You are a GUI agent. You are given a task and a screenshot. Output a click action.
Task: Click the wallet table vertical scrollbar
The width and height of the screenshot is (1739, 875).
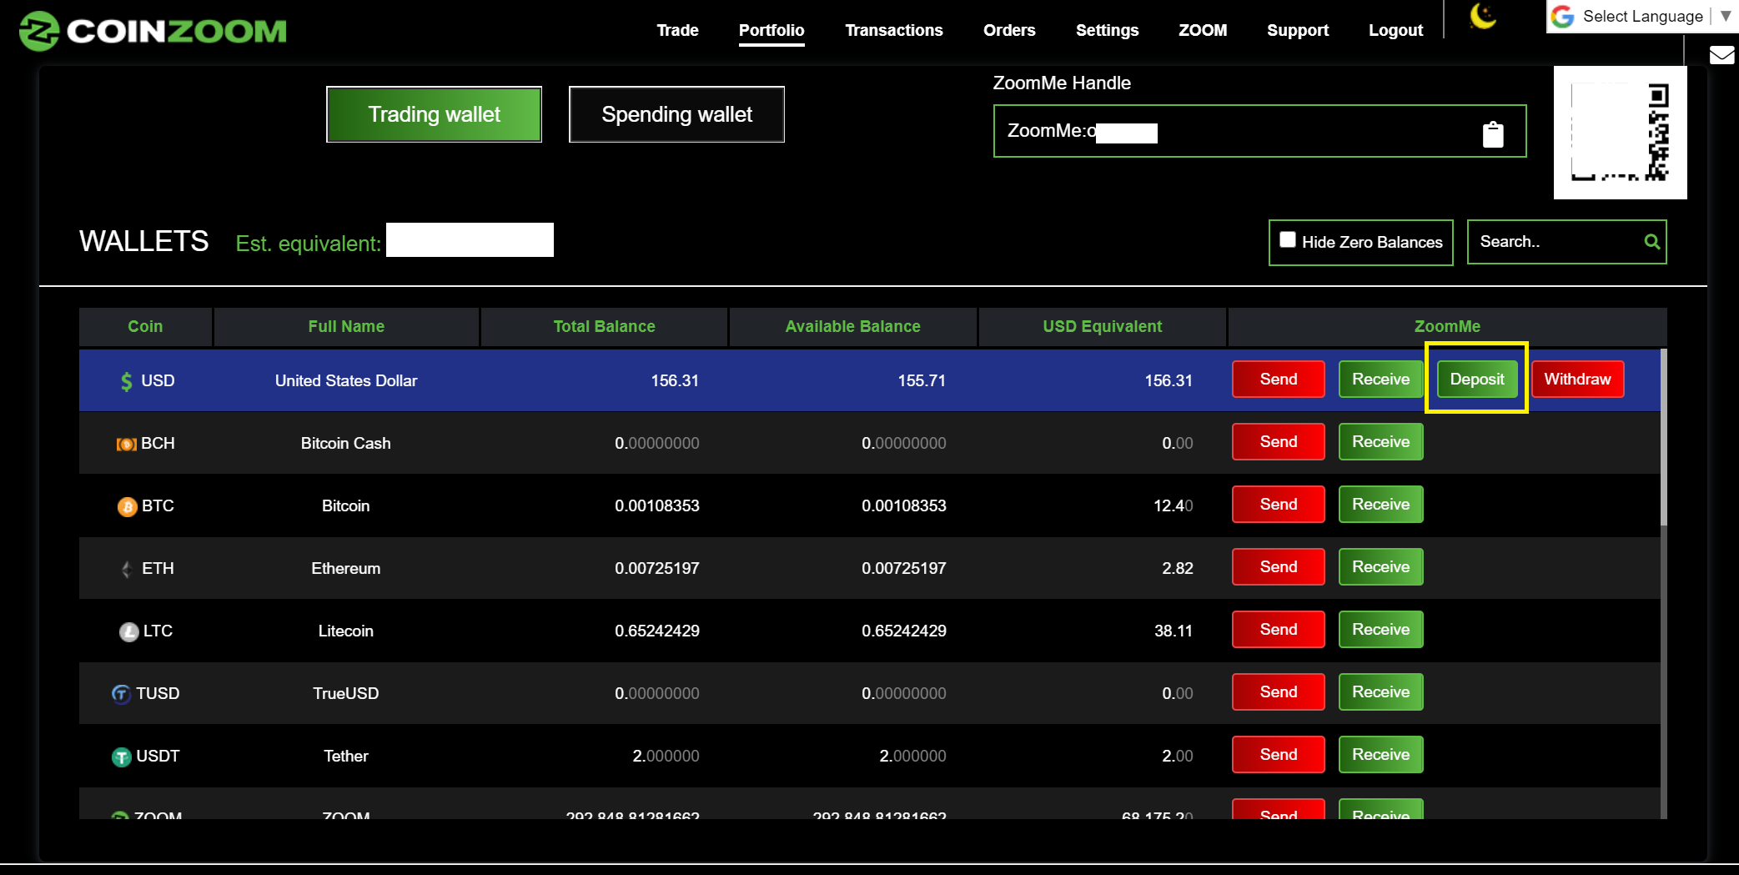pyautogui.click(x=1664, y=438)
